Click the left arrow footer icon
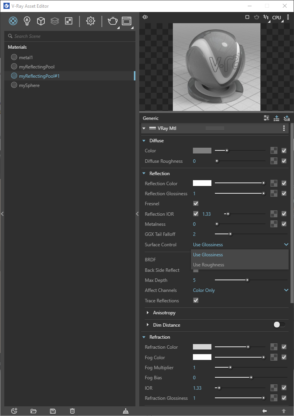 [264, 411]
